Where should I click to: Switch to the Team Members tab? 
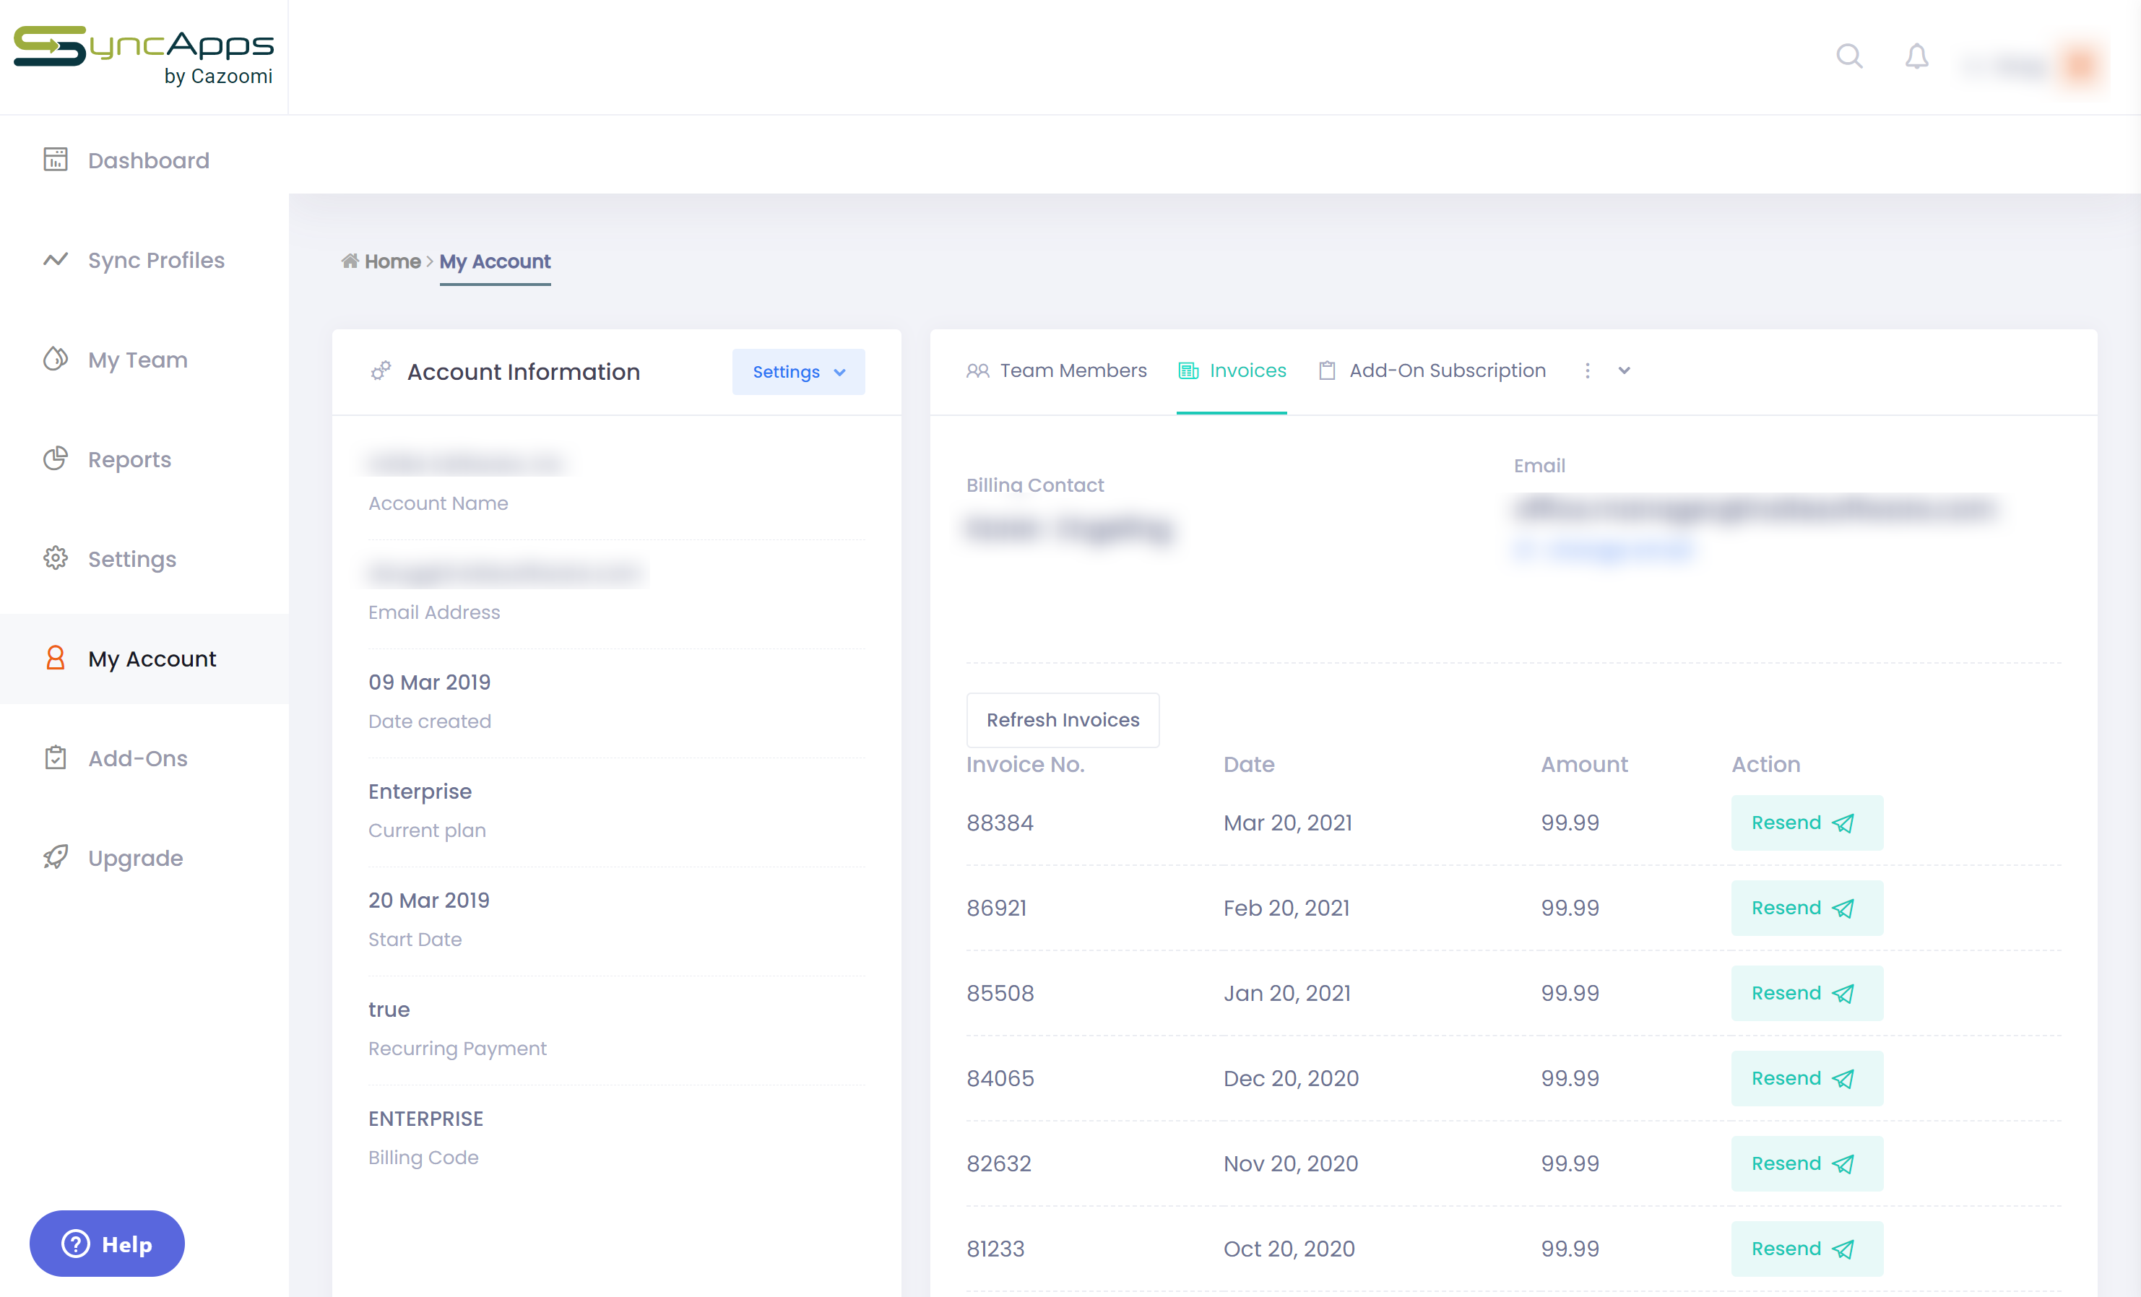point(1057,371)
